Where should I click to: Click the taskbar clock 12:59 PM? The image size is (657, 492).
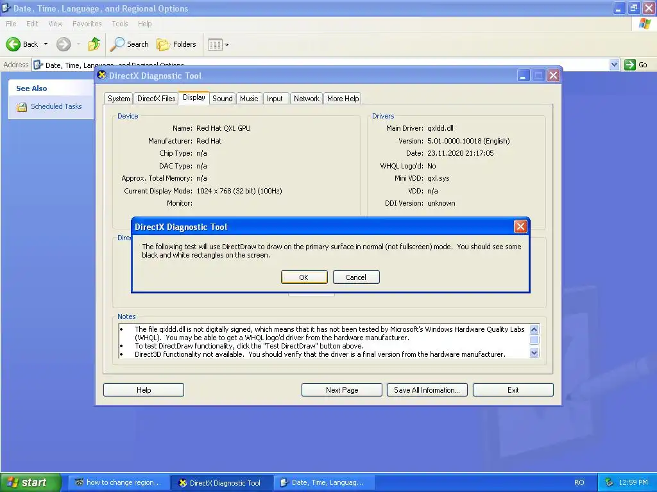(x=633, y=483)
